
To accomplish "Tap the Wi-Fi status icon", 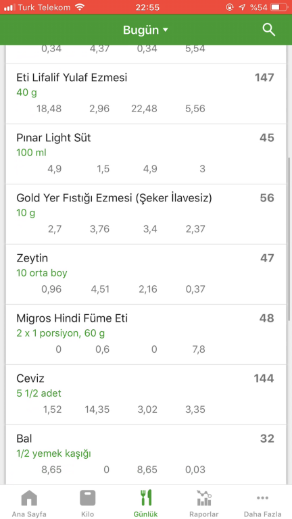I will 80,7.
